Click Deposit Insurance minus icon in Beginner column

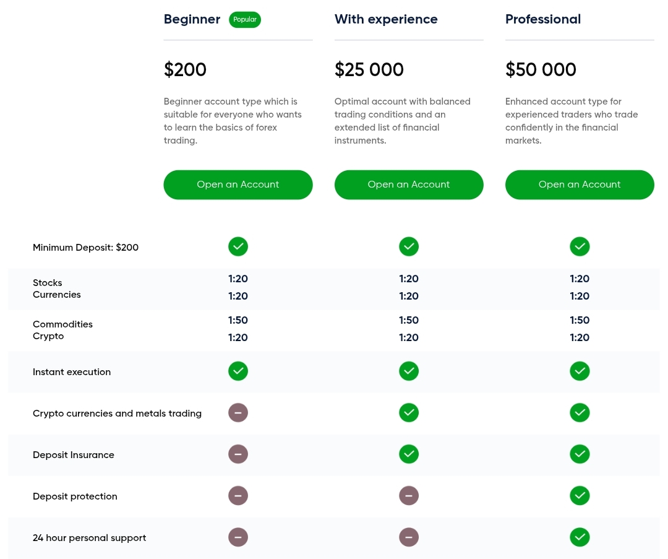[238, 454]
